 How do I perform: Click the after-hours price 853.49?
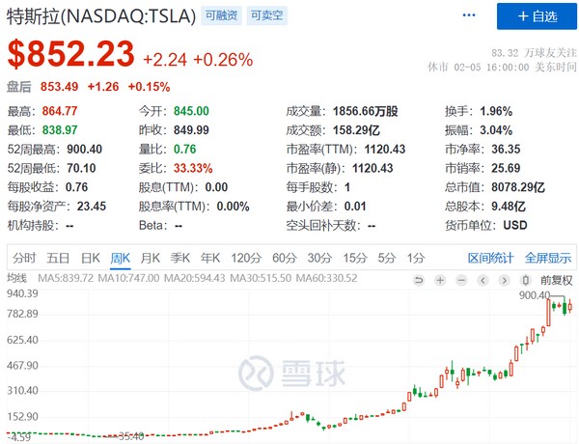click(60, 87)
